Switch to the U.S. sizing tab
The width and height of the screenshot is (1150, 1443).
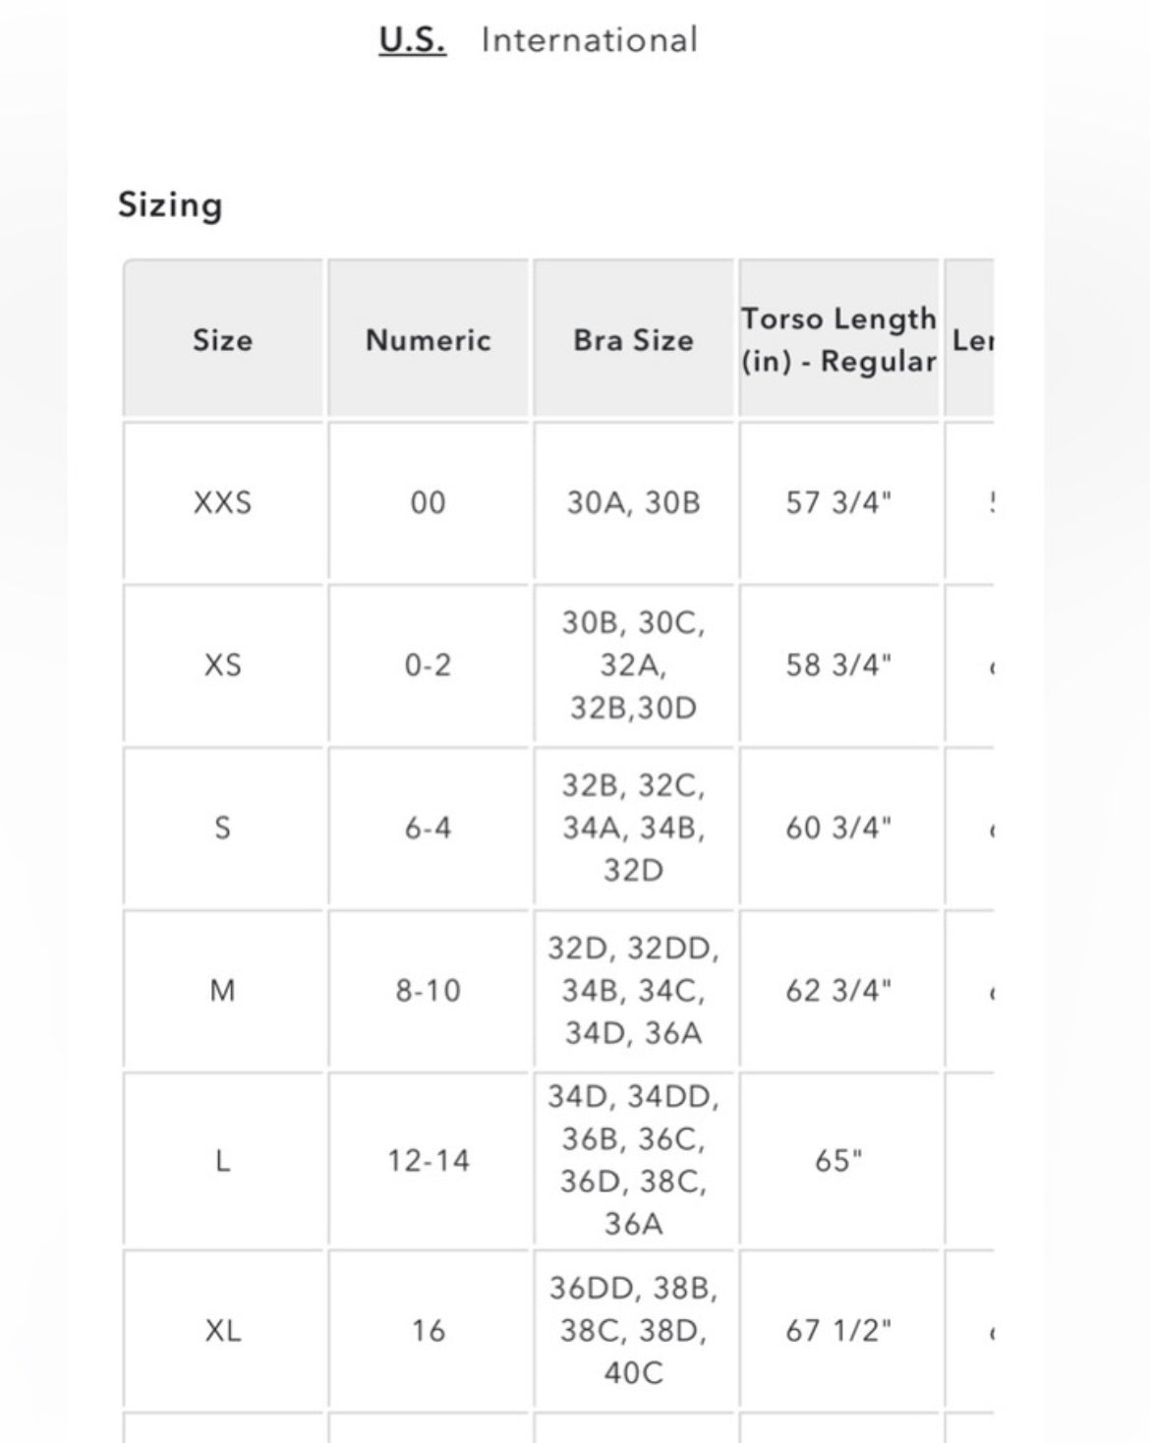point(412,40)
